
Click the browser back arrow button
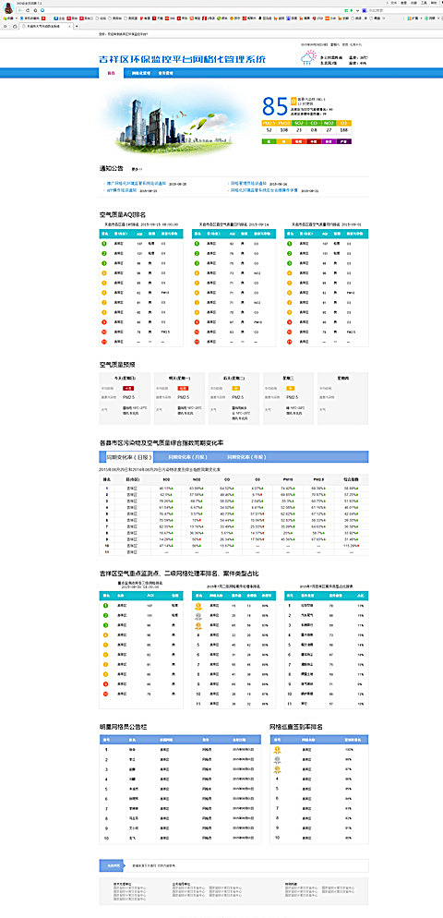[x=20, y=10]
